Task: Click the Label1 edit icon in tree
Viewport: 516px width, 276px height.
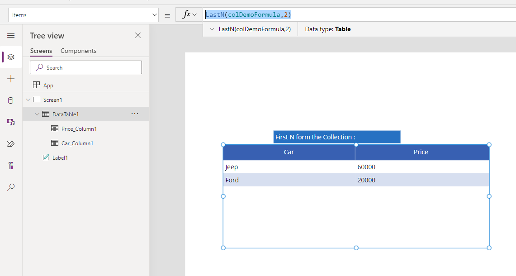Action: point(46,157)
